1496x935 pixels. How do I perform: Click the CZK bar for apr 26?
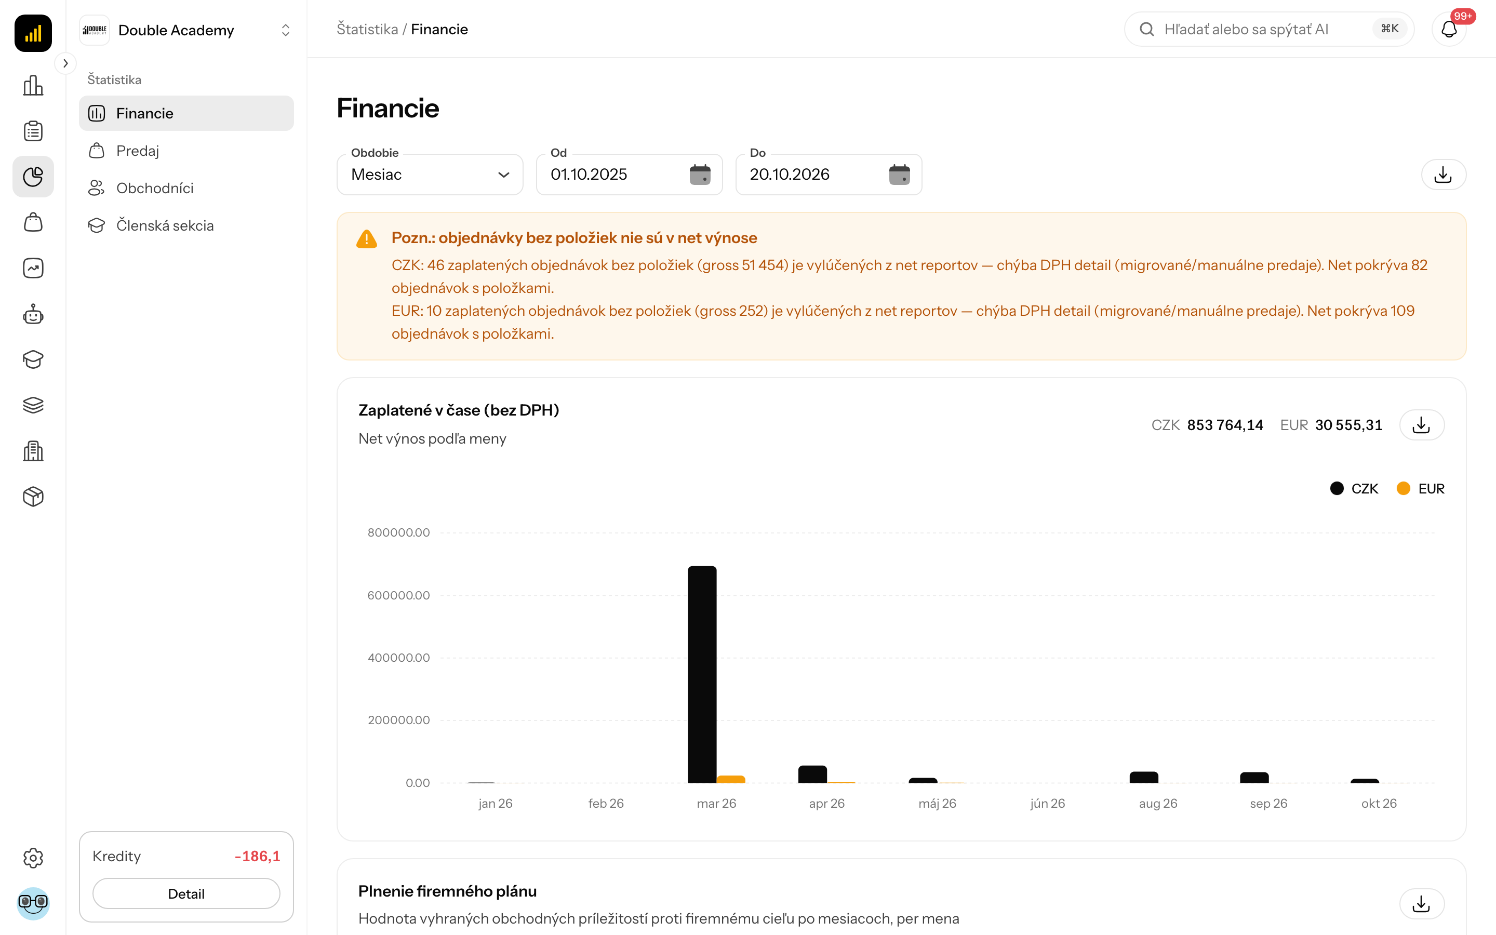click(812, 774)
